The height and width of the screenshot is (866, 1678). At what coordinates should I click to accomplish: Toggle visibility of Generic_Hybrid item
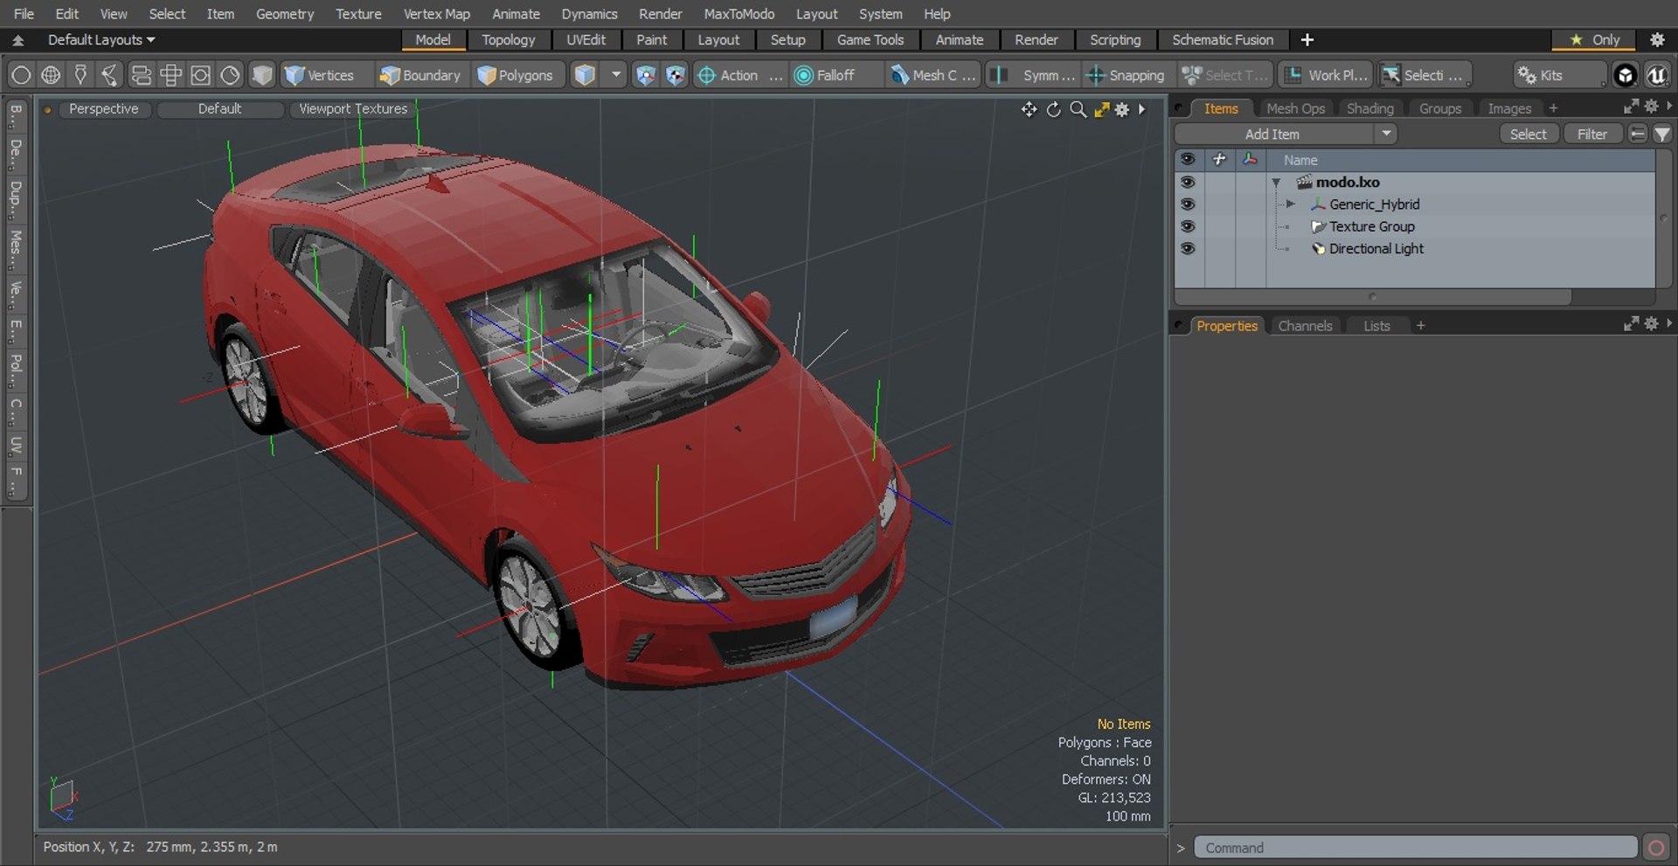(1187, 204)
